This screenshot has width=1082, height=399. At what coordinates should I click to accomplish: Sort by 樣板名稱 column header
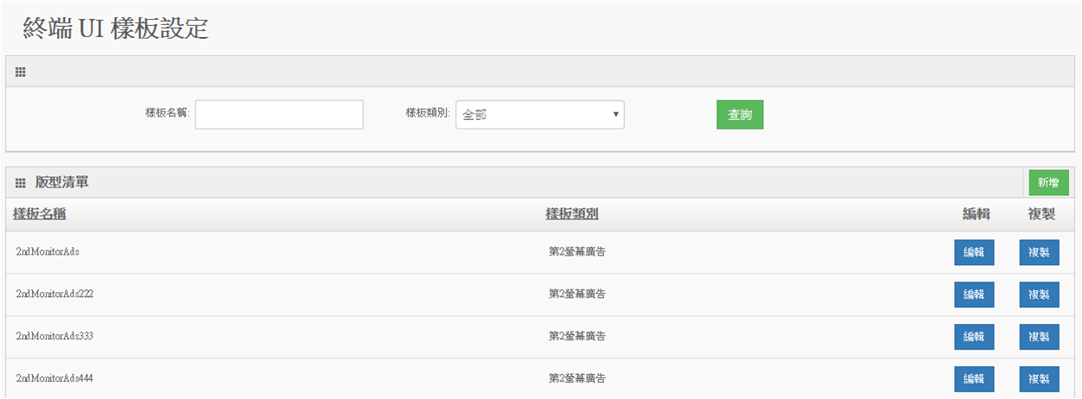tap(40, 214)
